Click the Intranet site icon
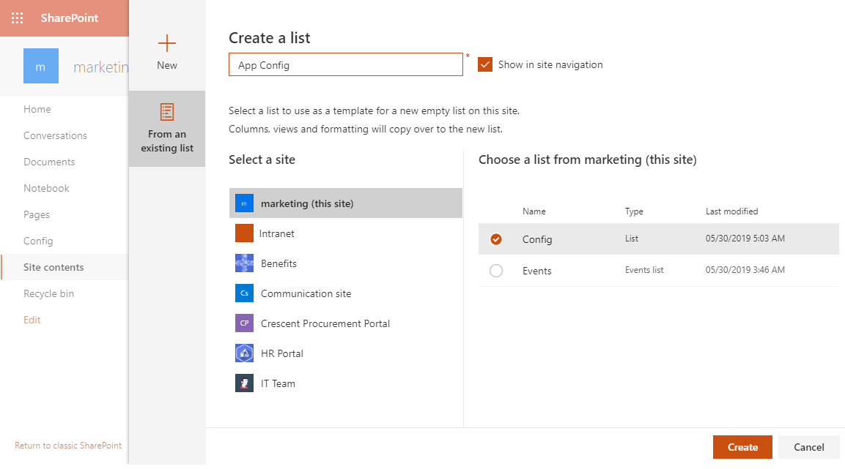 point(244,233)
